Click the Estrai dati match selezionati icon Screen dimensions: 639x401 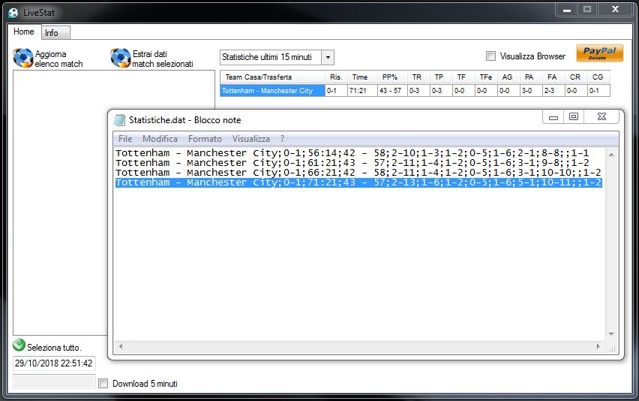point(121,58)
